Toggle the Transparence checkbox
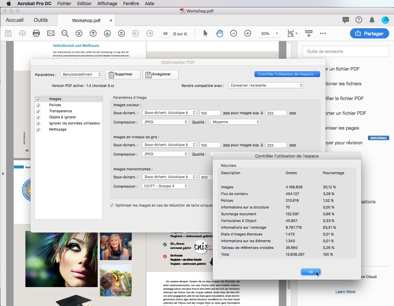This screenshot has height=306, width=394. click(x=39, y=111)
